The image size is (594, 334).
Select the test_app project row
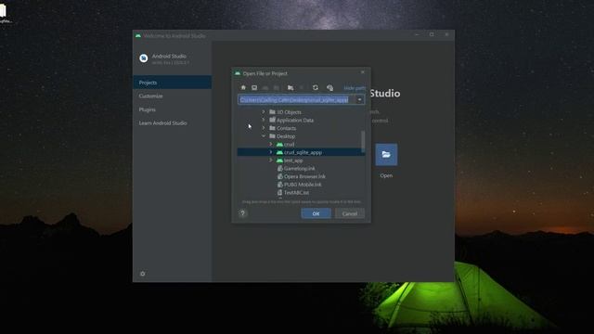[290, 161]
